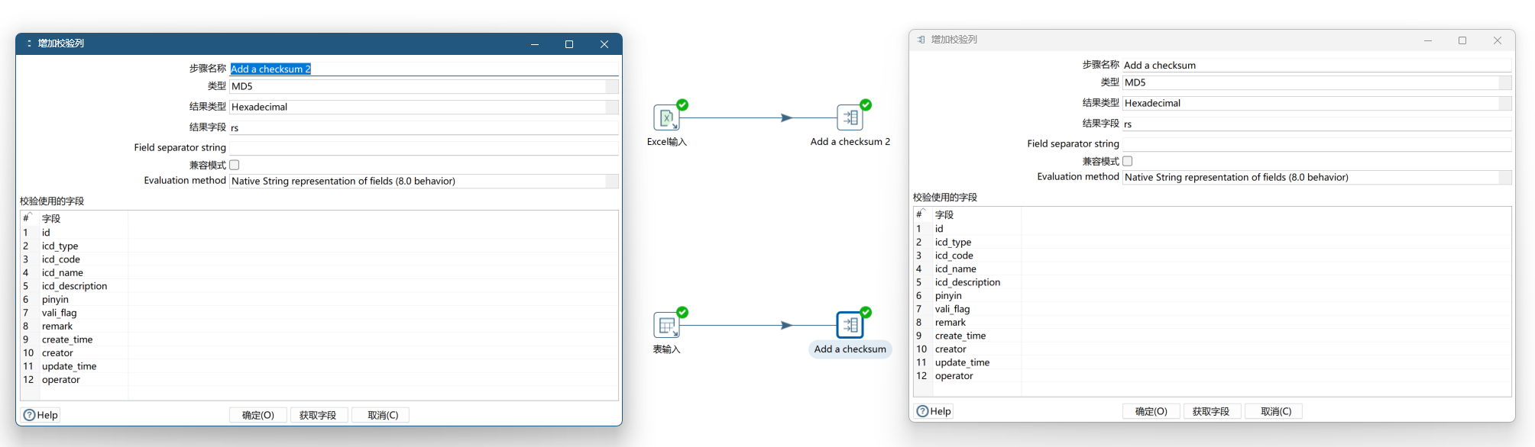Select the Excel输入 step icon on canvas
Image resolution: width=1535 pixels, height=447 pixels.
click(666, 118)
